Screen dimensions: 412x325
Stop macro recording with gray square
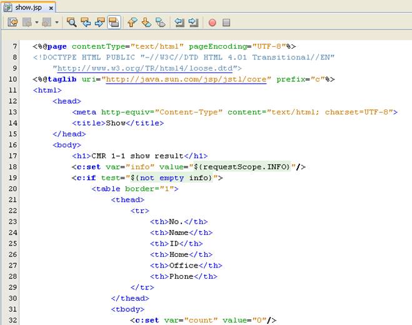click(226, 22)
